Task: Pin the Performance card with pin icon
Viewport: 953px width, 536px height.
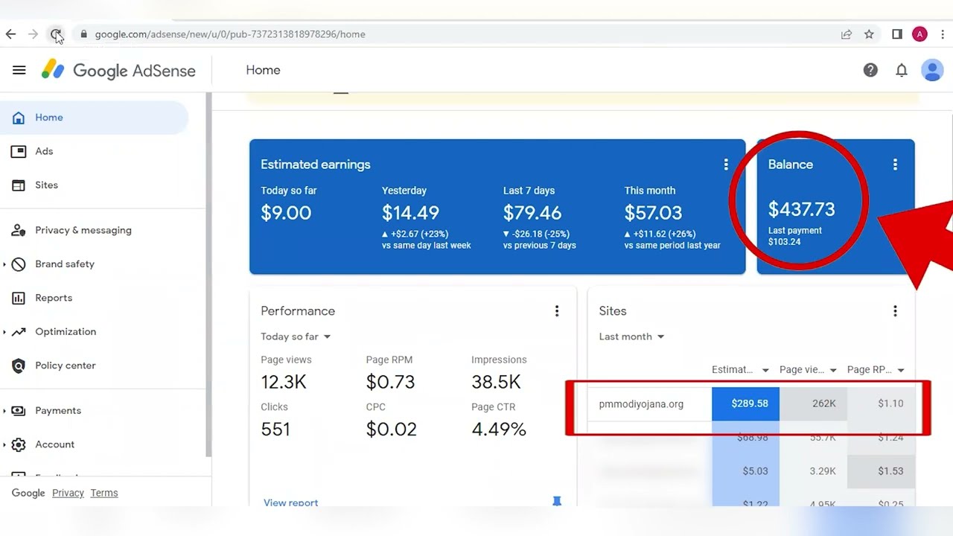Action: pos(557,502)
